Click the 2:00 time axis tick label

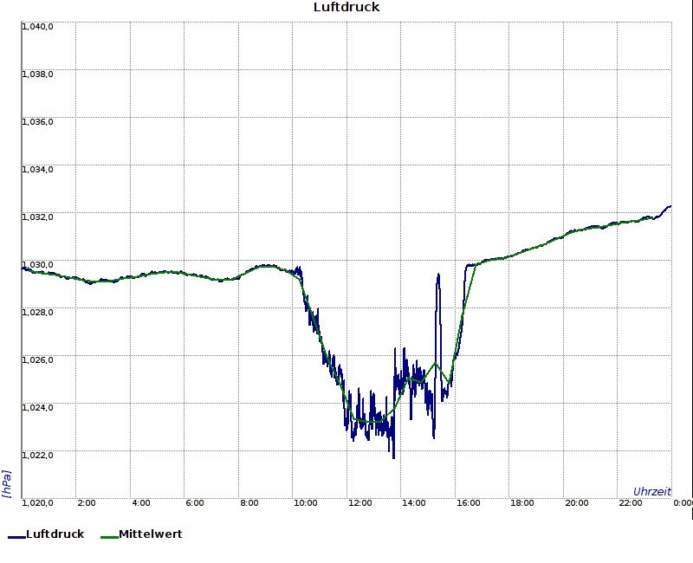pos(87,503)
